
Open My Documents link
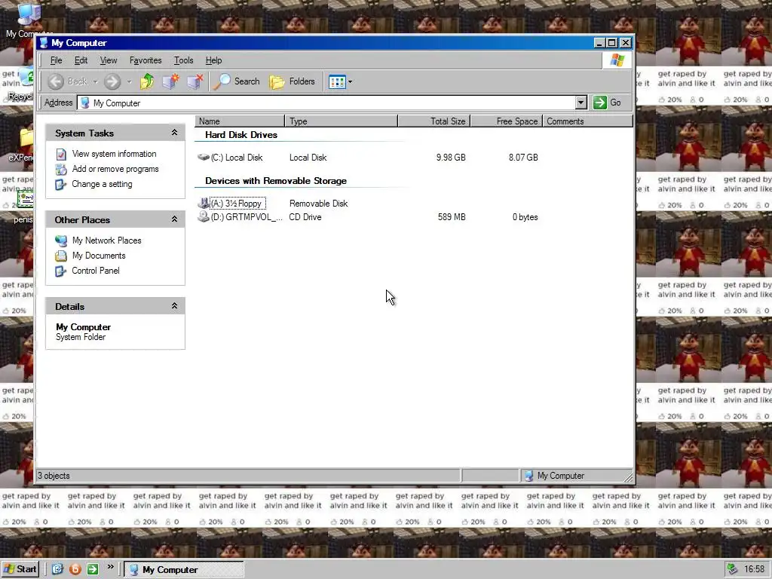(x=99, y=256)
